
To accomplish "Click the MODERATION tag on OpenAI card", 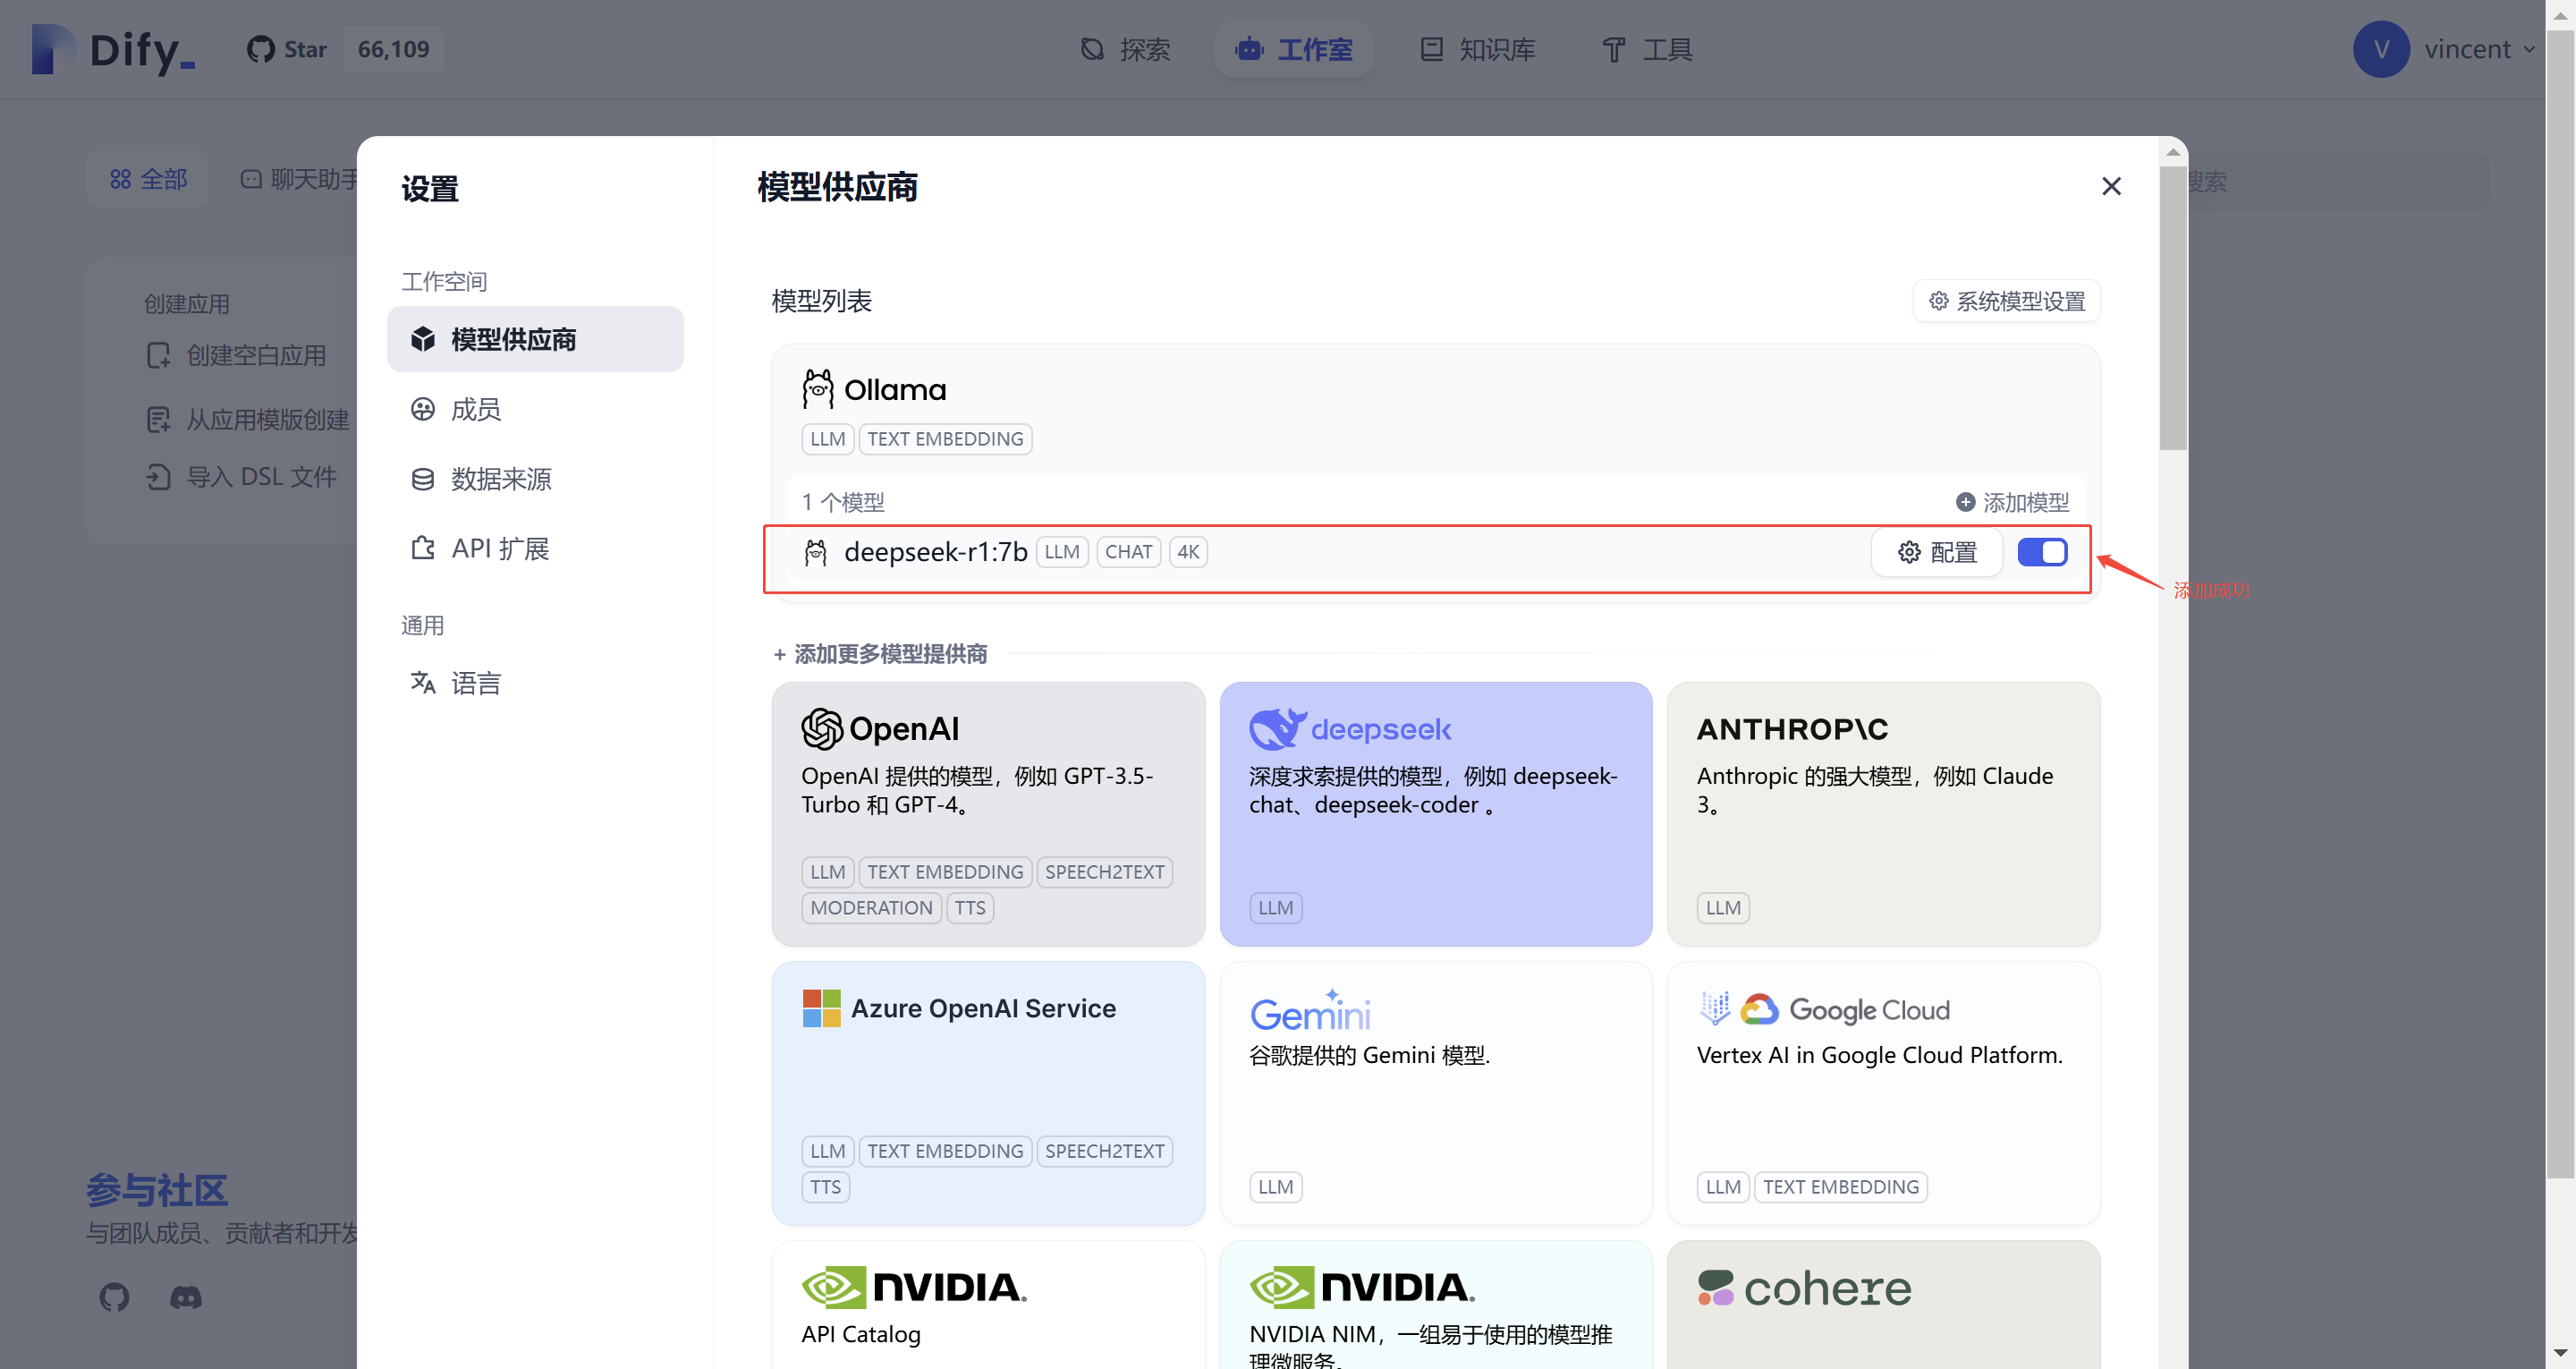I will [x=871, y=907].
